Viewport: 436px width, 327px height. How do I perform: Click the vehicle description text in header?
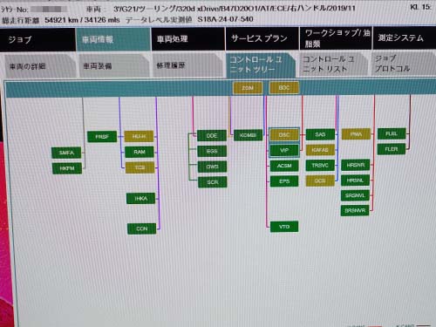pyautogui.click(x=235, y=8)
